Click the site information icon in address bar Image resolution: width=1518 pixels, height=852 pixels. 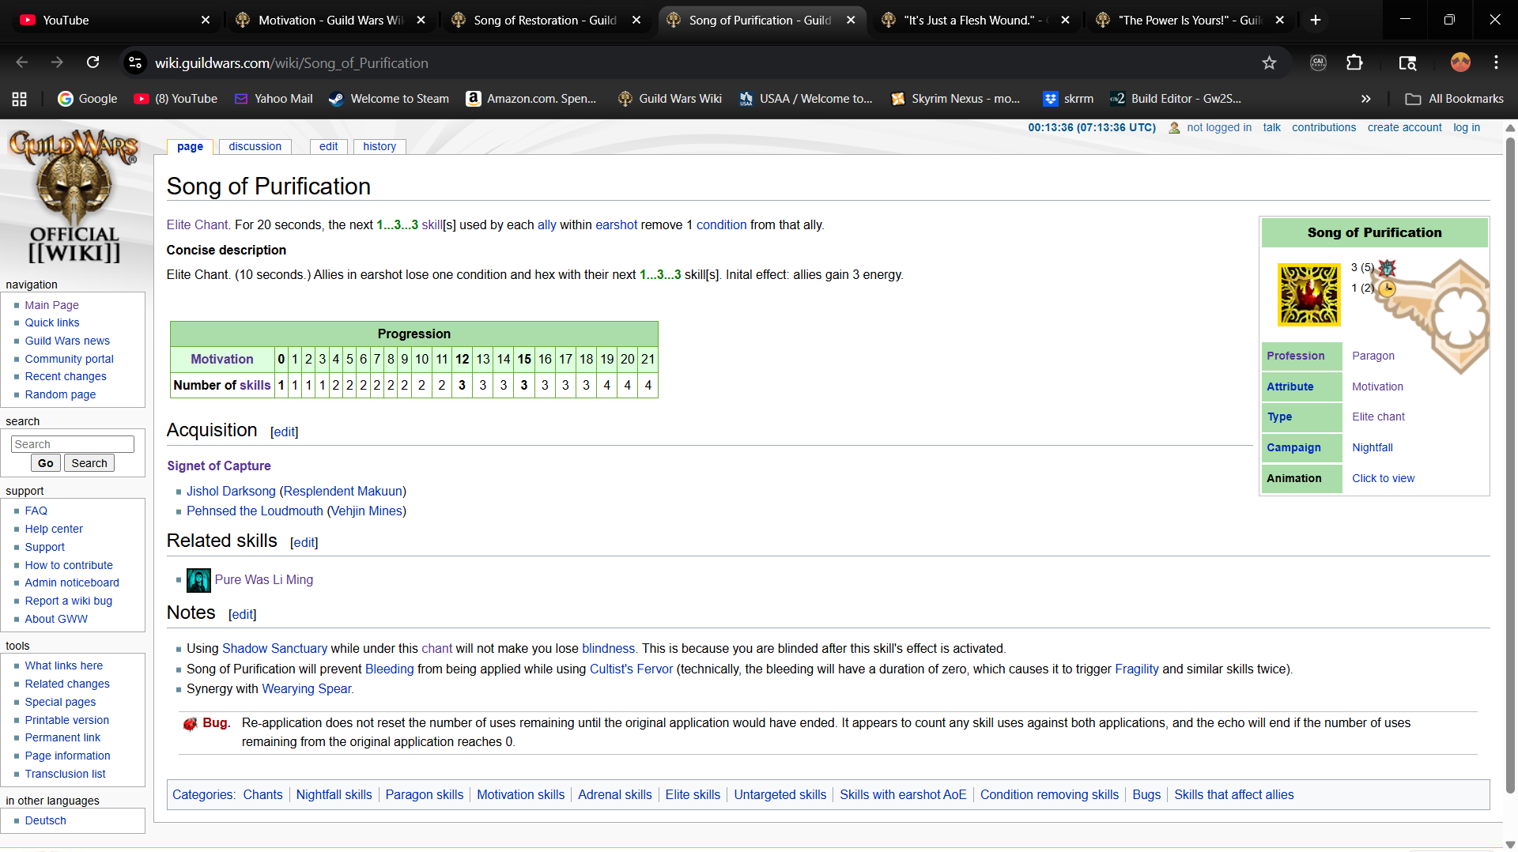(x=135, y=62)
